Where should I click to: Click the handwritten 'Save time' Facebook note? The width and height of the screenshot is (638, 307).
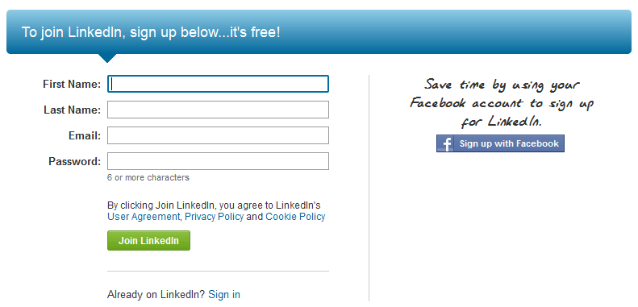(x=502, y=103)
